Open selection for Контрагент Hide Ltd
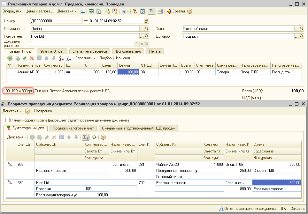308x214 pixels. point(142,36)
